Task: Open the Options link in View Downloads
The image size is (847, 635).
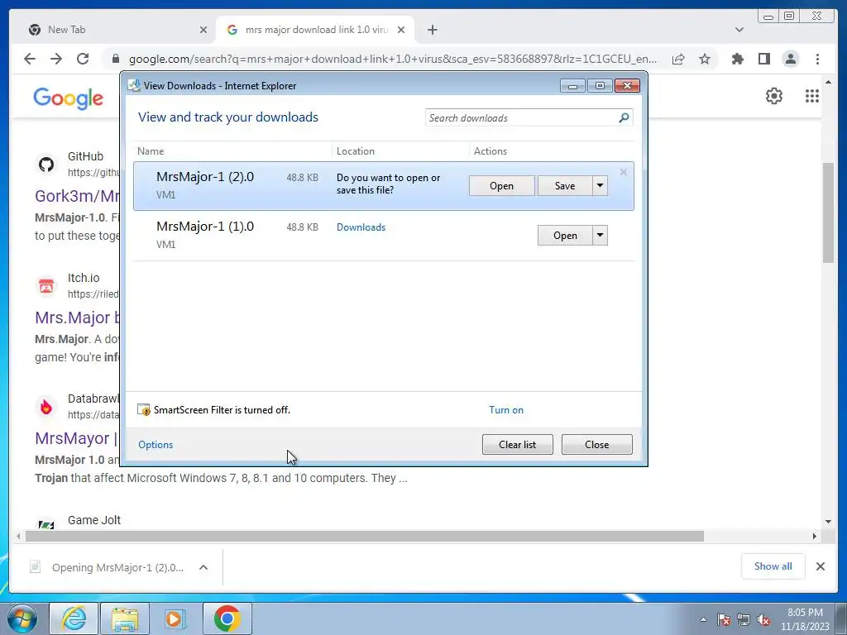Action: (x=156, y=444)
